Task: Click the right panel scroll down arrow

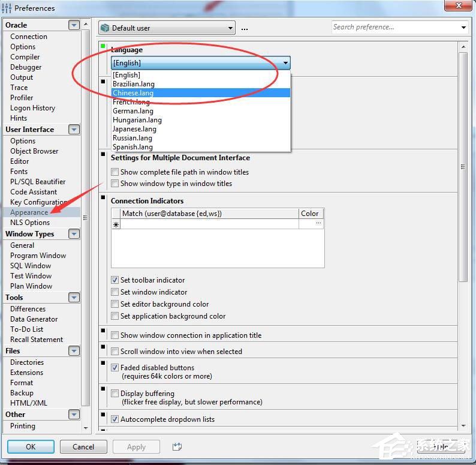Action: [463, 425]
